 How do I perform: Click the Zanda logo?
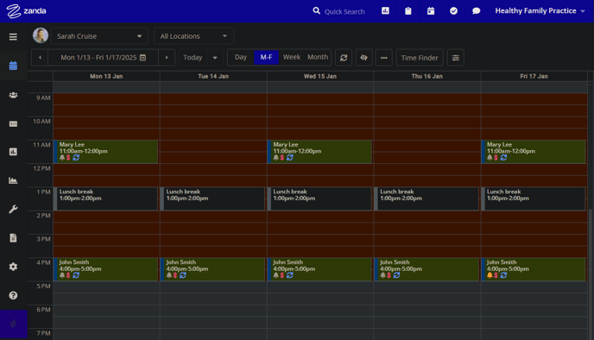point(26,11)
